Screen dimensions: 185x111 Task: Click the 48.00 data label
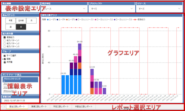[x=76, y=54]
